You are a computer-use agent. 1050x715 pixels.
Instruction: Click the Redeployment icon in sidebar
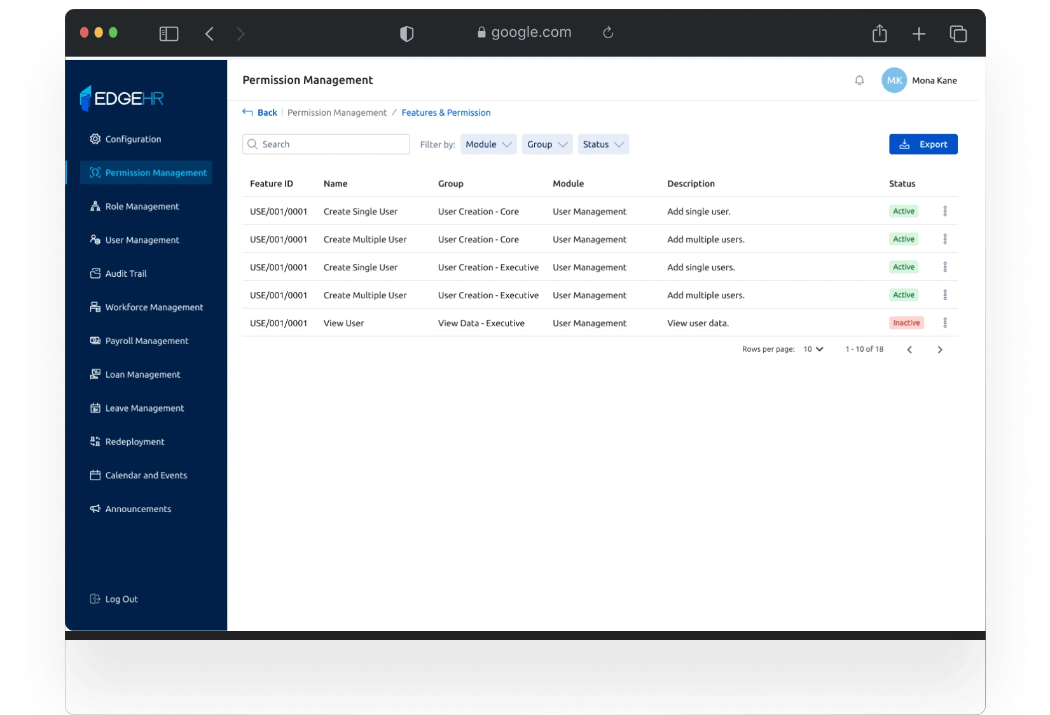coord(95,441)
